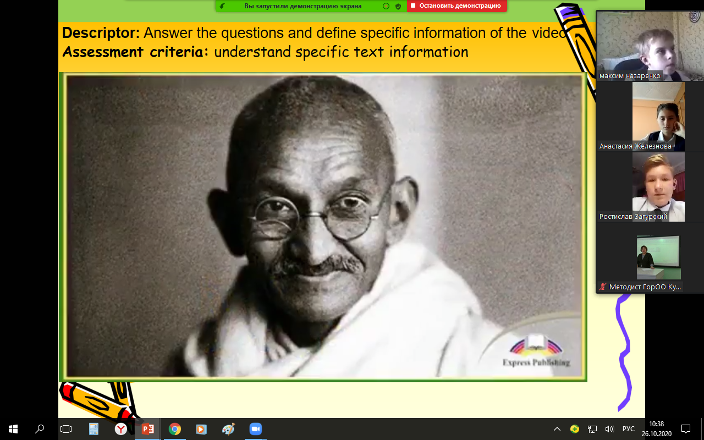Open Zoom from the taskbar

click(255, 429)
